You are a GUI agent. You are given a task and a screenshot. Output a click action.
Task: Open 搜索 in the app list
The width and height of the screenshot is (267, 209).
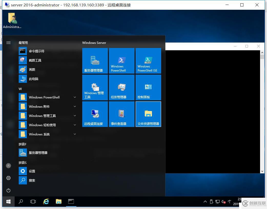(x=48, y=180)
